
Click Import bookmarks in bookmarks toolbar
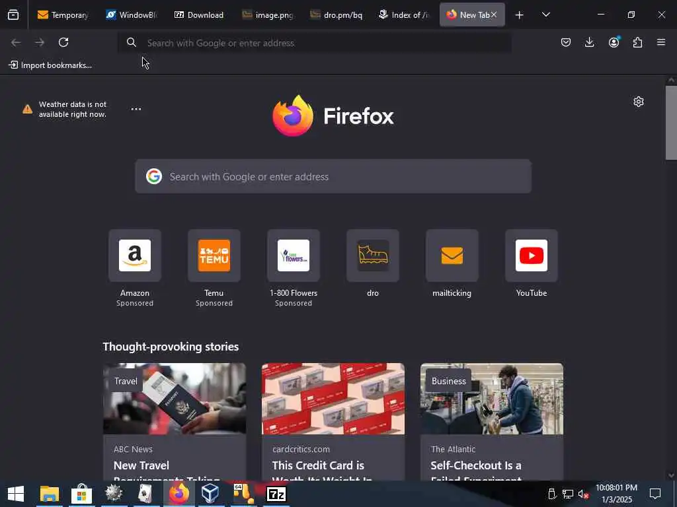pos(50,65)
